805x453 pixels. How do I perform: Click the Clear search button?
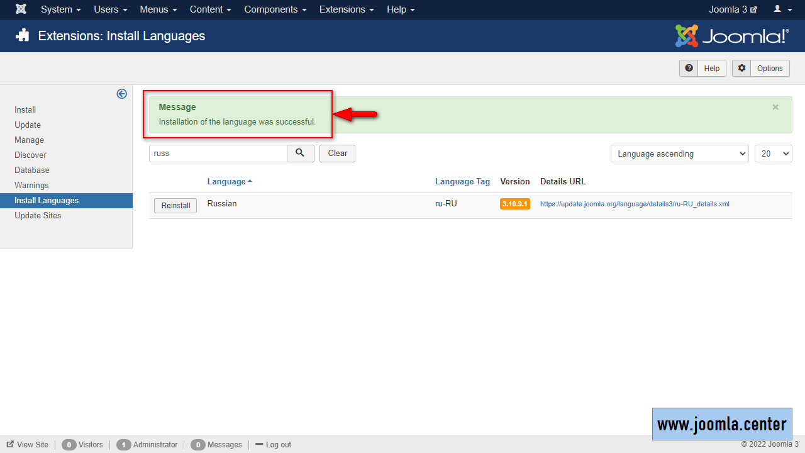pos(337,154)
